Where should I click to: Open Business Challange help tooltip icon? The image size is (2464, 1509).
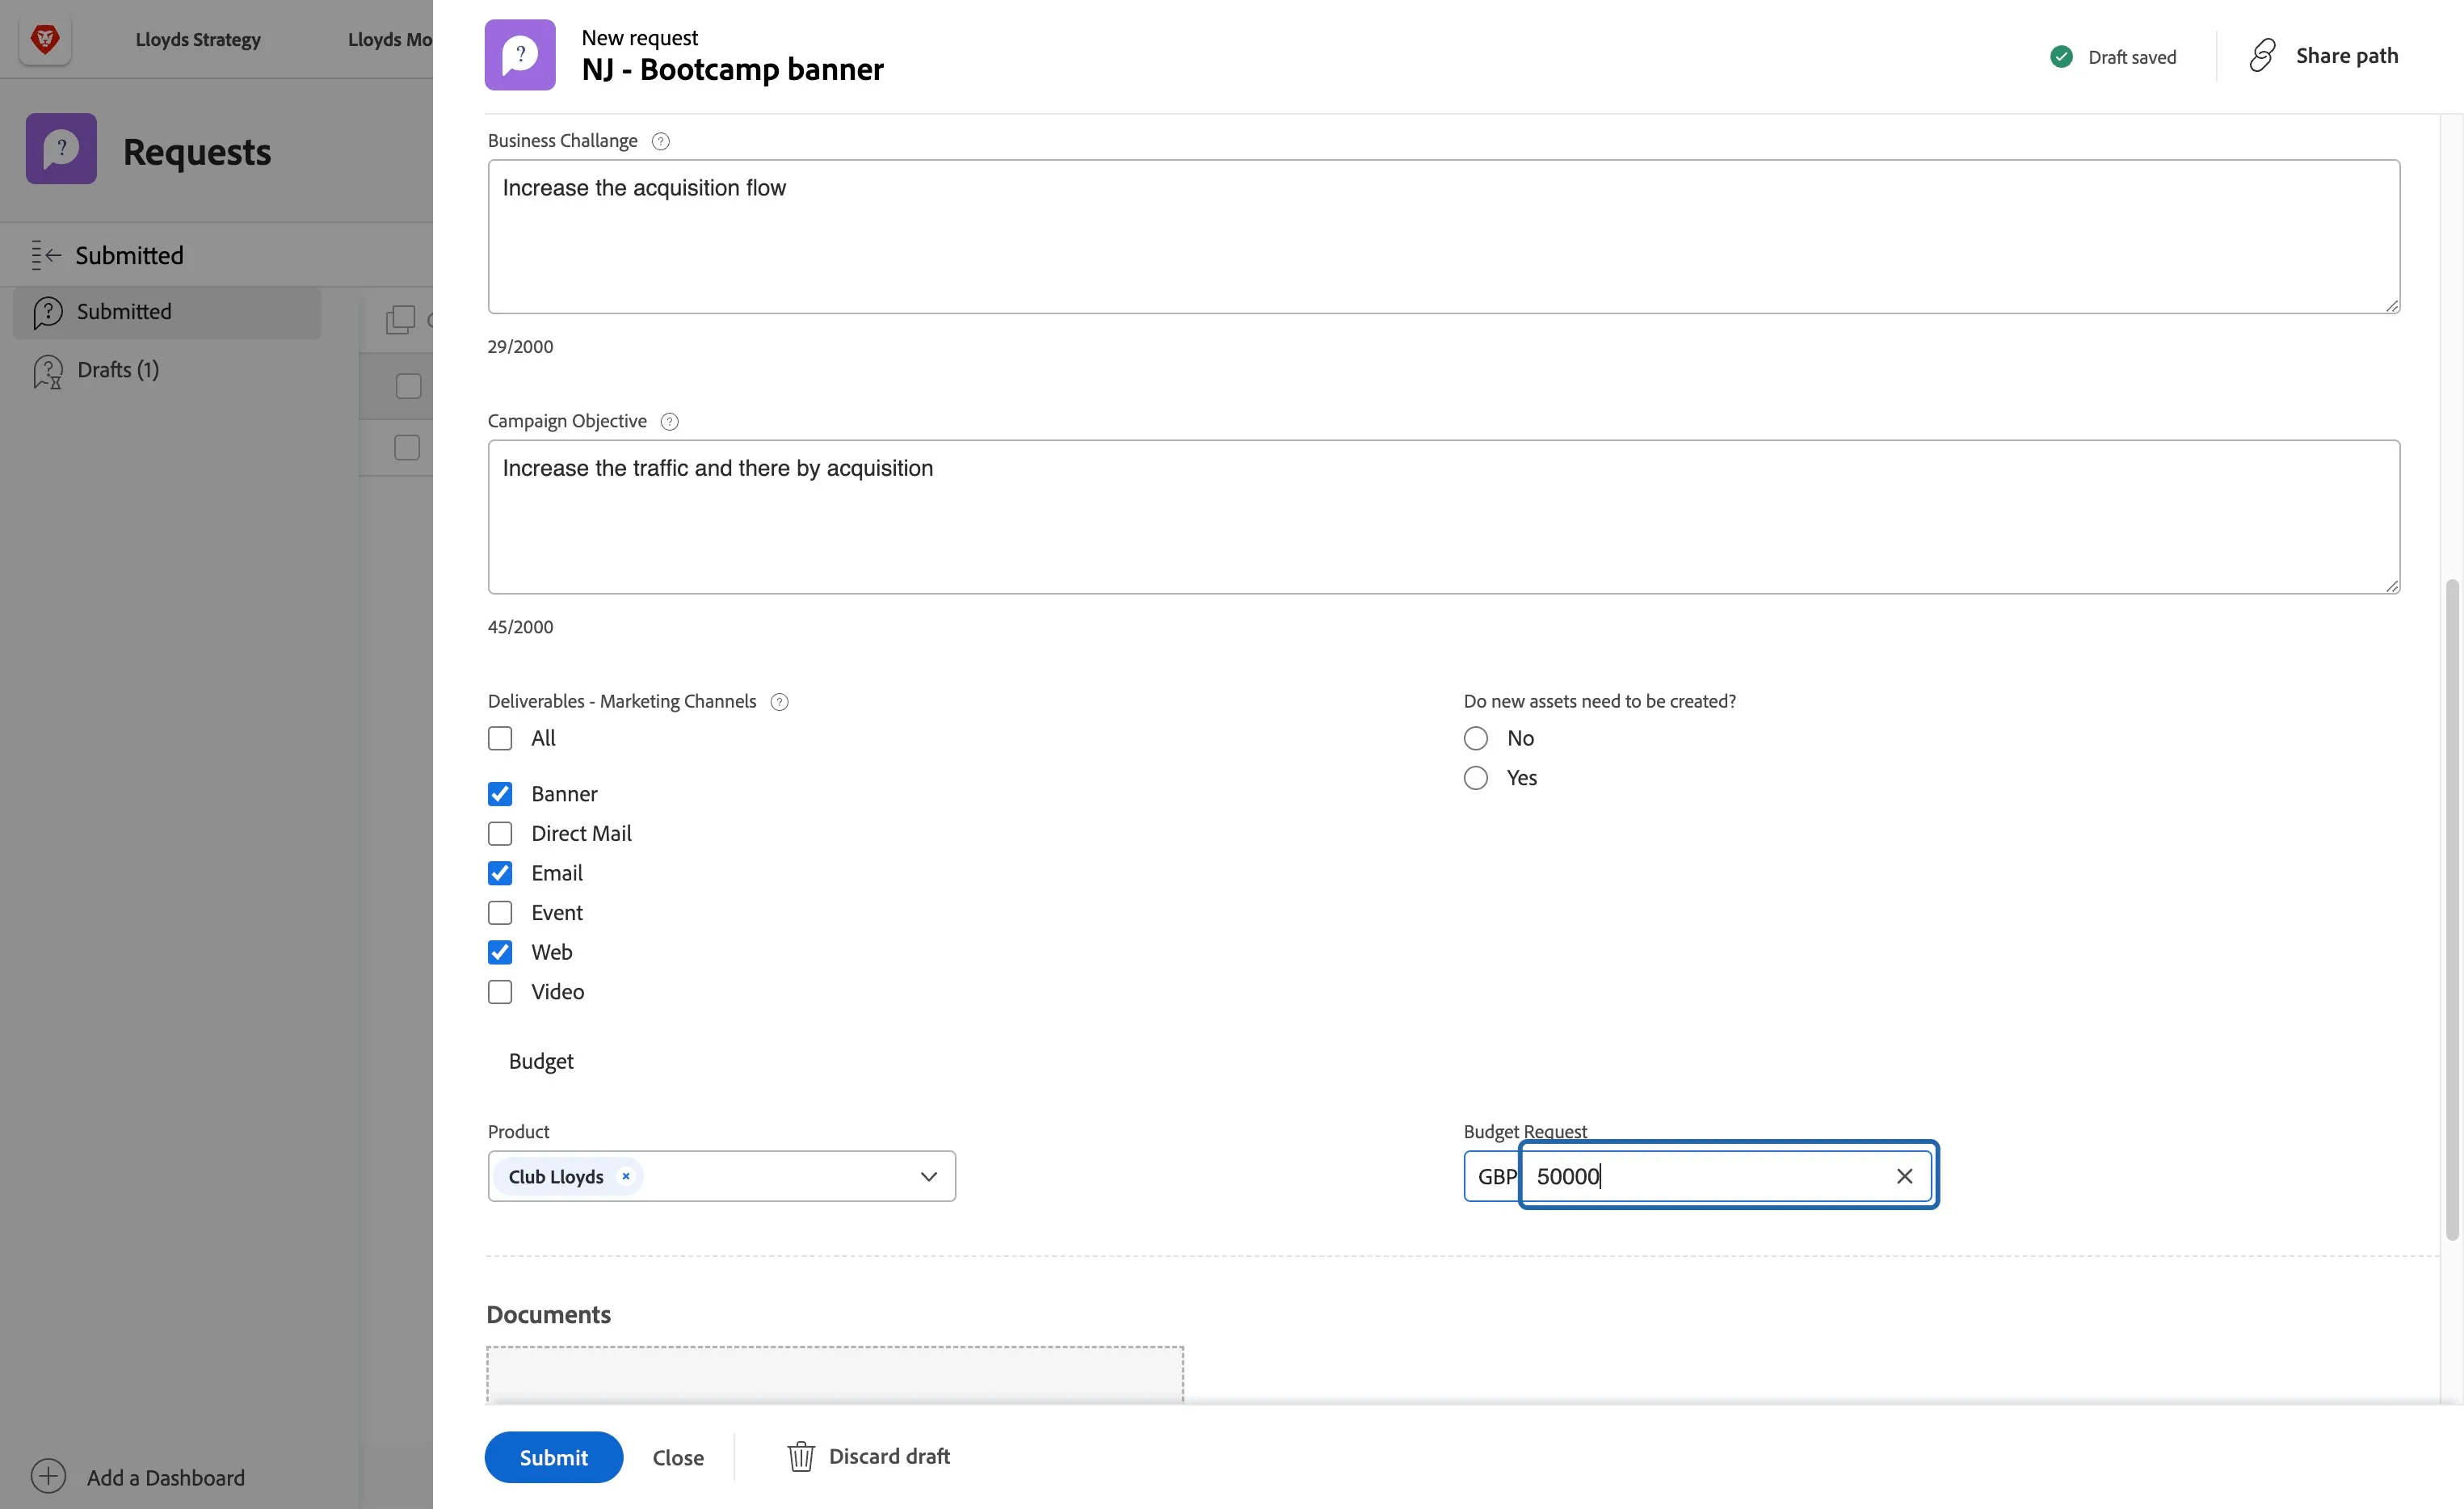coord(660,141)
